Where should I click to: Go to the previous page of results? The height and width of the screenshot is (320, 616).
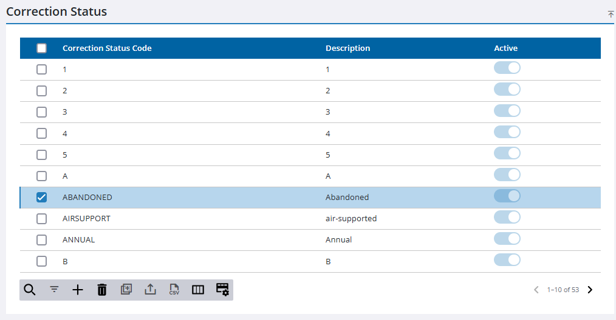point(536,290)
